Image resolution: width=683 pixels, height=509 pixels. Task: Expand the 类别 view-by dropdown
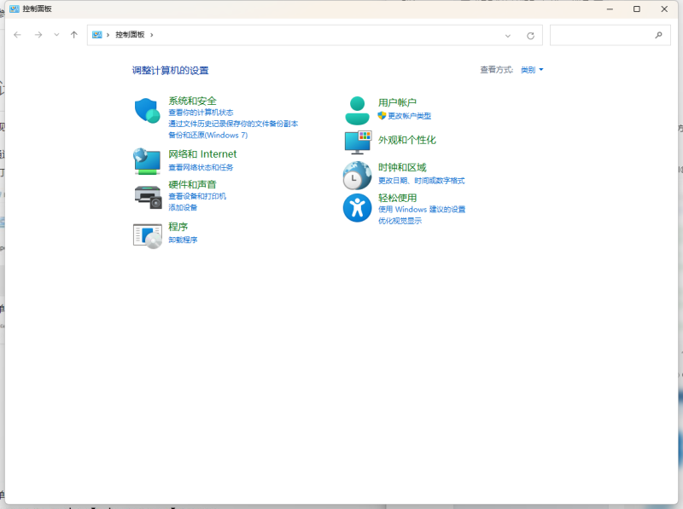(532, 70)
